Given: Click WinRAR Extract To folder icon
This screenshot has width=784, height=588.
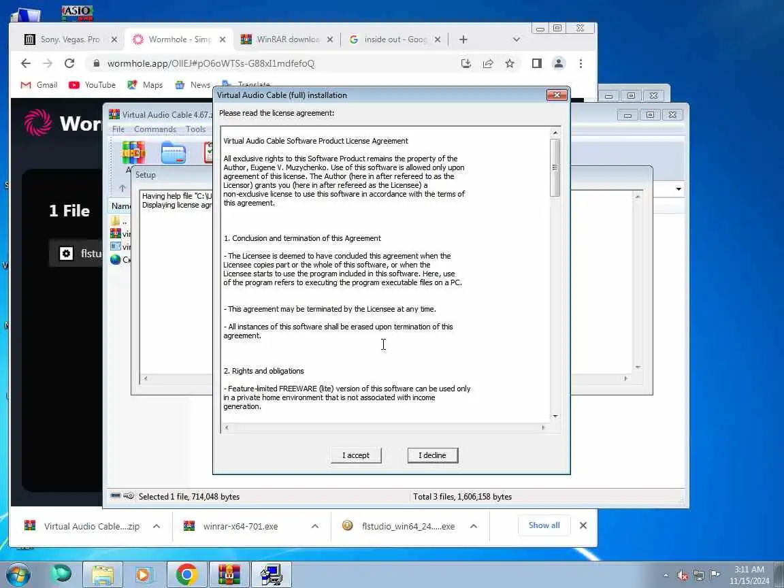Looking at the screenshot, I should pos(174,153).
